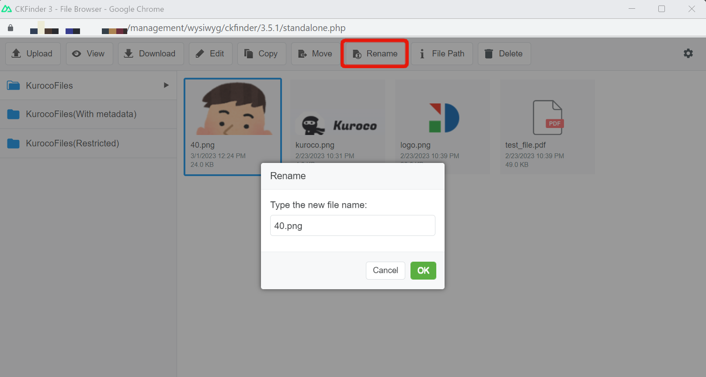
Task: Confirm rename with the OK button
Action: pos(423,270)
